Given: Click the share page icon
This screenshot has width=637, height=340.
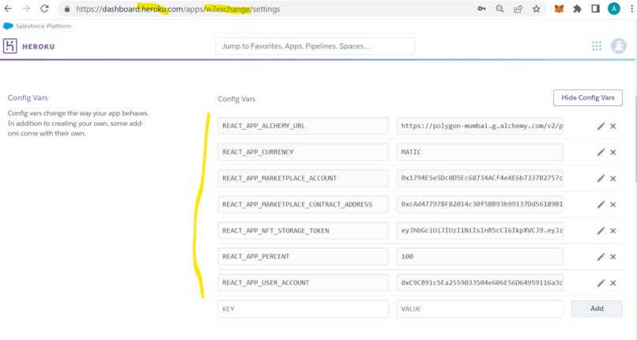Looking at the screenshot, I should [518, 9].
